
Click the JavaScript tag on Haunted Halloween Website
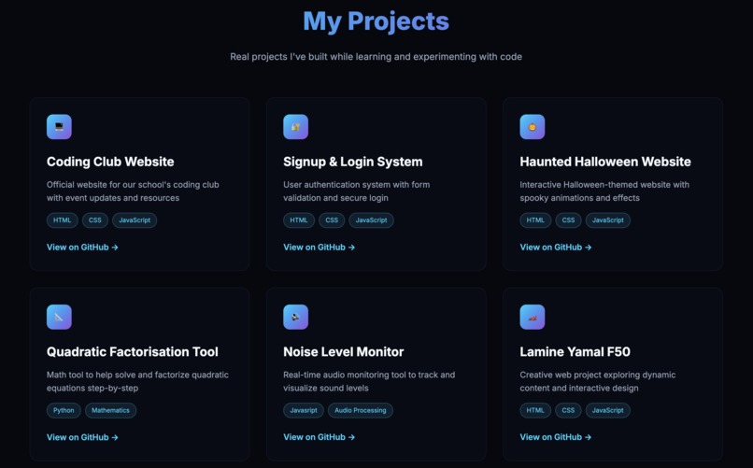click(x=608, y=220)
